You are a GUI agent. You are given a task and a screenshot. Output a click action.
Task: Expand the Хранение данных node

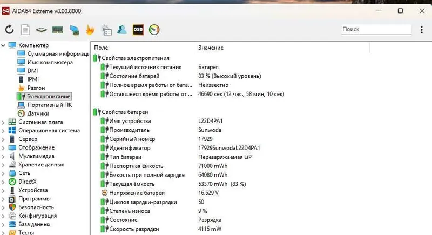[x=3, y=165]
